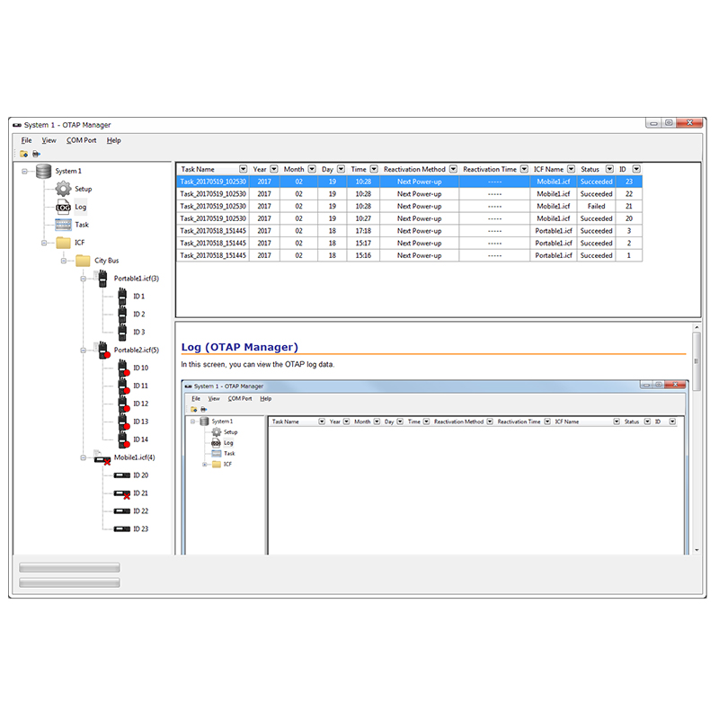Click the help pane scrollbar down arrow

pyautogui.click(x=696, y=549)
